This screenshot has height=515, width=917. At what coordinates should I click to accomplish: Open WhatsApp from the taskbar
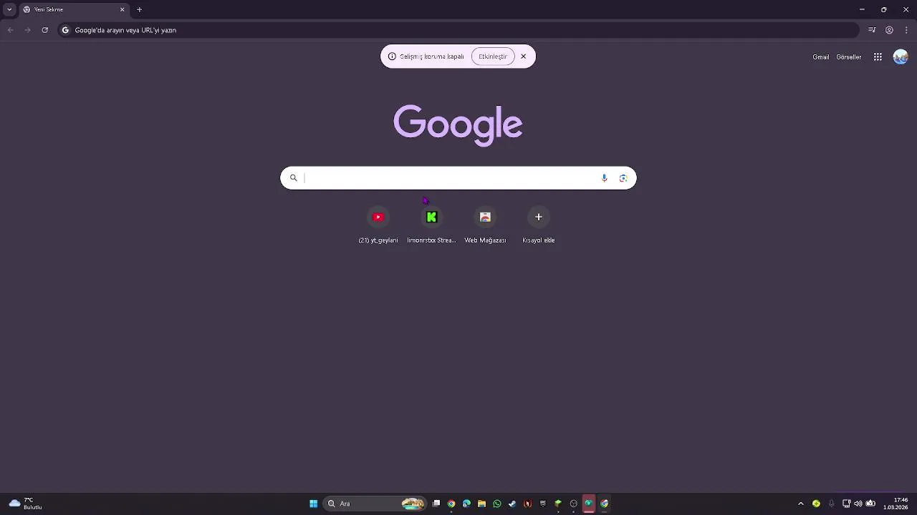(x=497, y=504)
